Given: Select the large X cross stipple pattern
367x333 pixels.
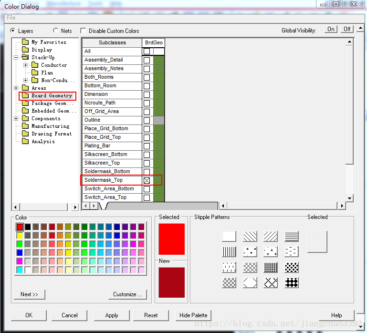Looking at the screenshot, I should [x=271, y=283].
